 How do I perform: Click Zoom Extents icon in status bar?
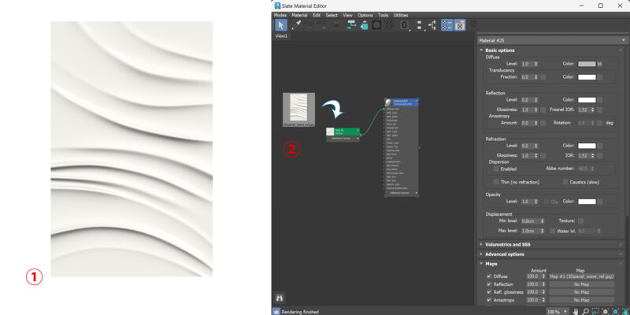coord(606,311)
